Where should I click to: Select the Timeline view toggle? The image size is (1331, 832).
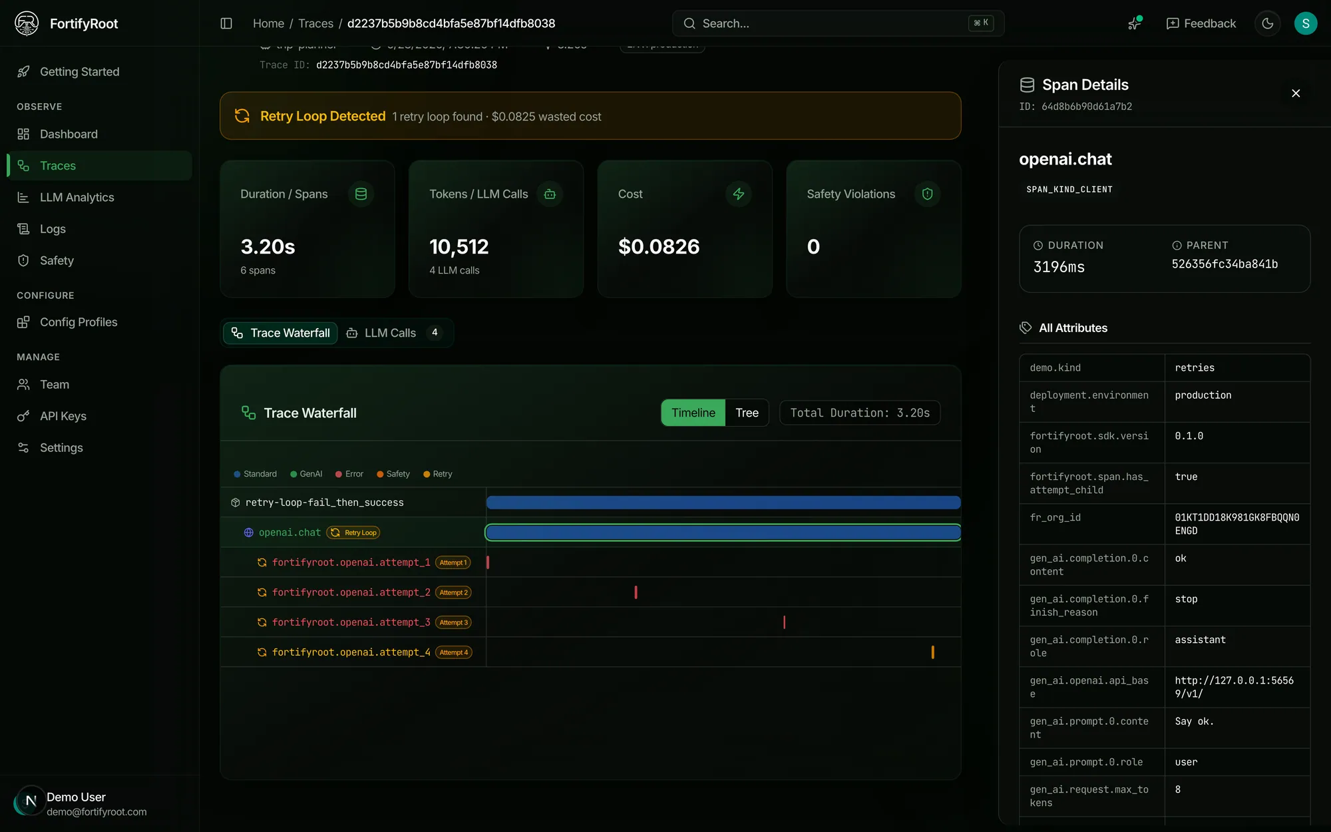[x=693, y=413]
